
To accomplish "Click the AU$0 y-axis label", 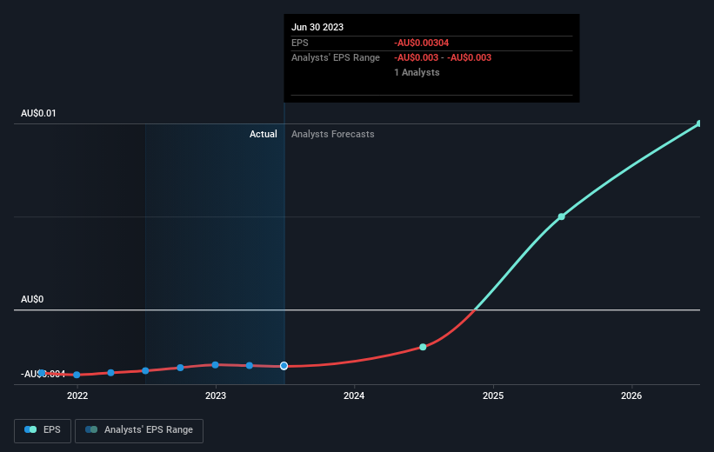I will (x=32, y=299).
